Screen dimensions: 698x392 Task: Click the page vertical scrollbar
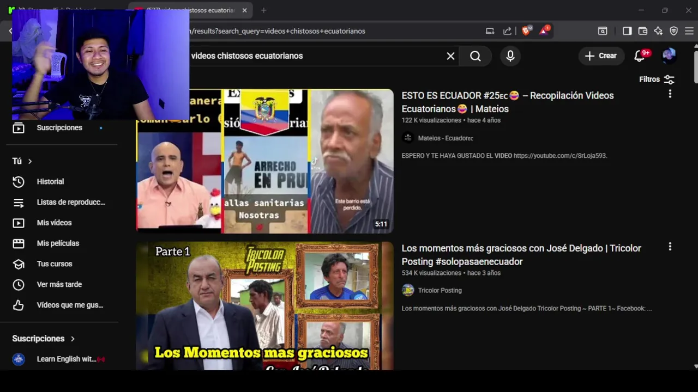tap(695, 67)
